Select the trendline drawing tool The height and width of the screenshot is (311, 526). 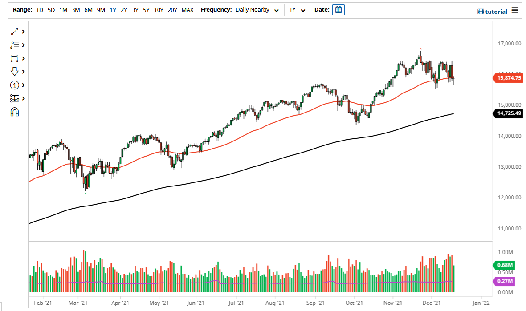click(x=14, y=32)
